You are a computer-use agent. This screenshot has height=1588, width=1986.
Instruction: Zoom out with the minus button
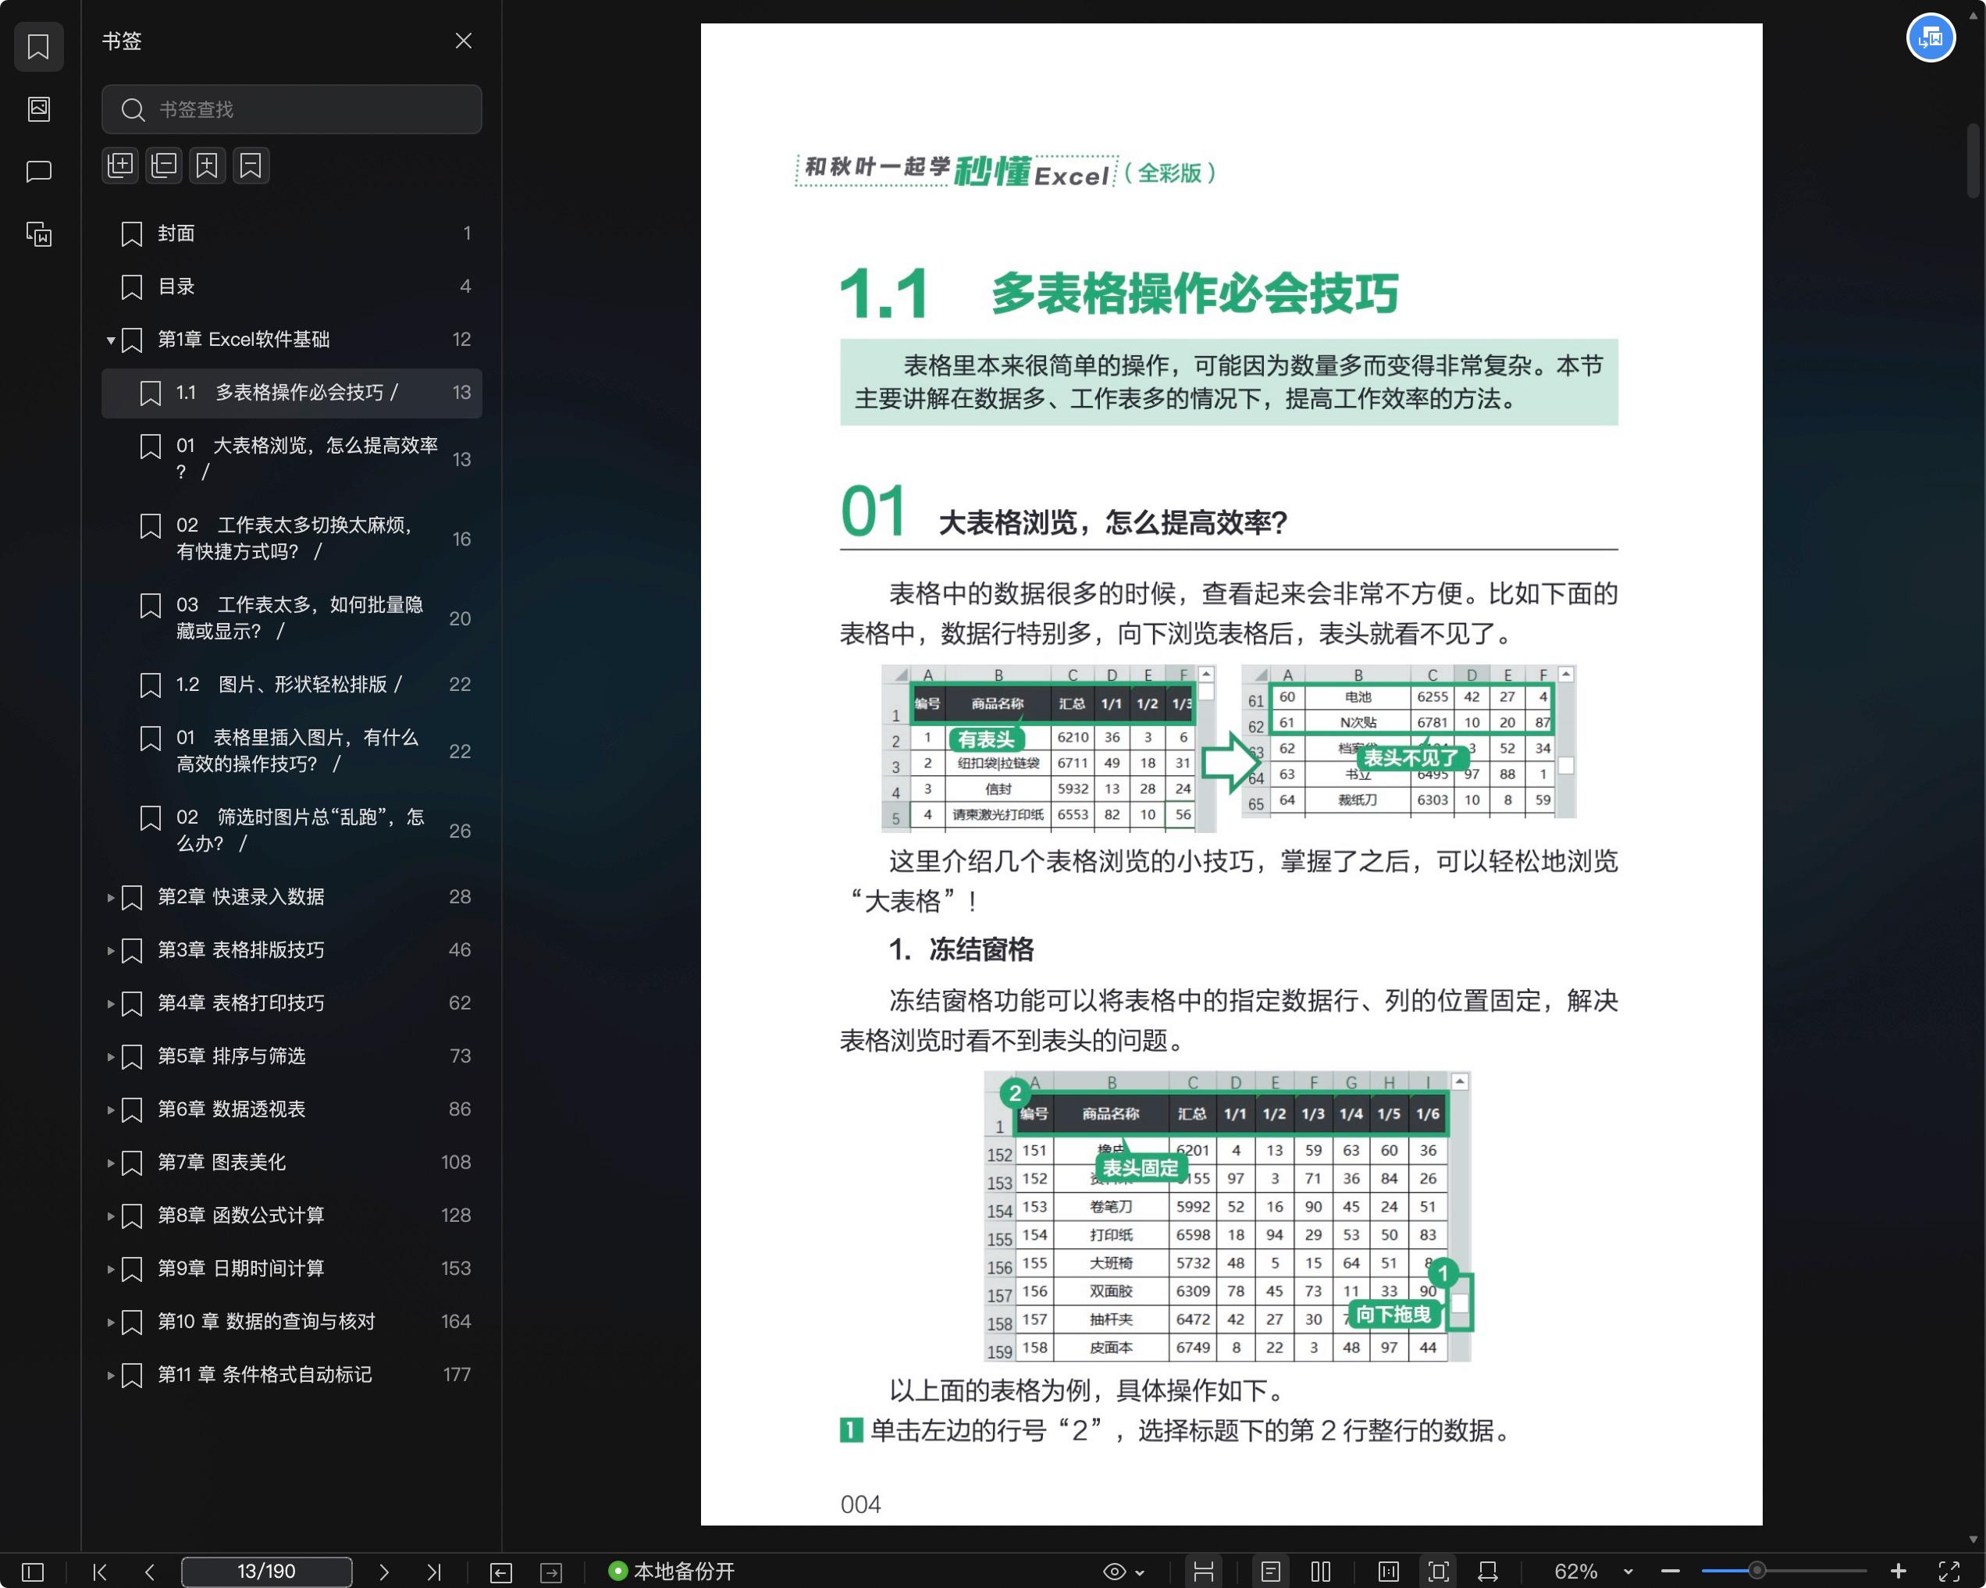(x=1671, y=1572)
